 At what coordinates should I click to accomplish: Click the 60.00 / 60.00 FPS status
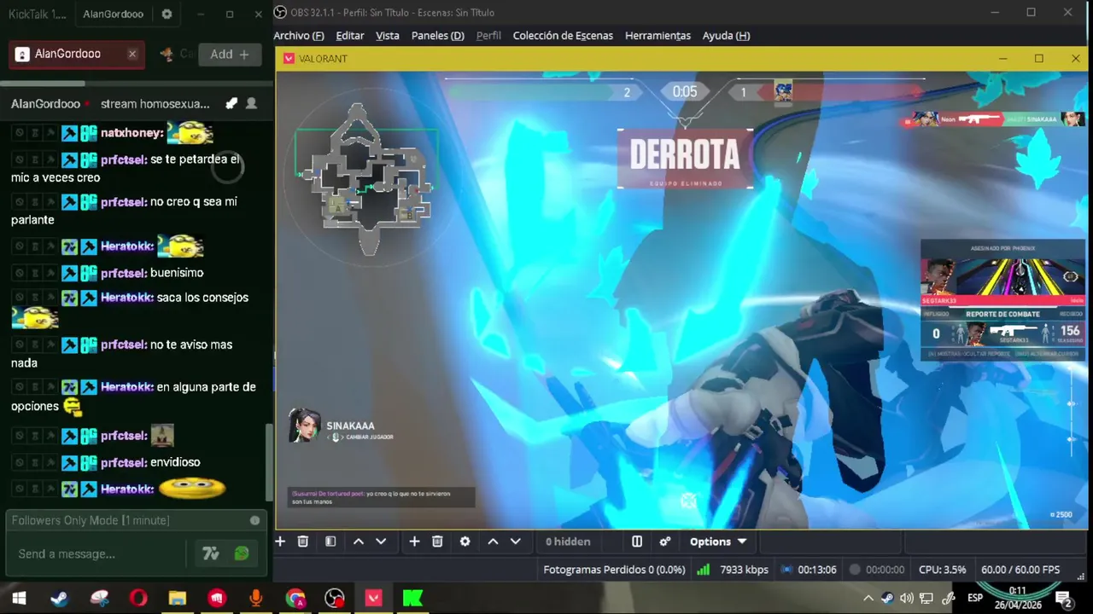(1020, 570)
